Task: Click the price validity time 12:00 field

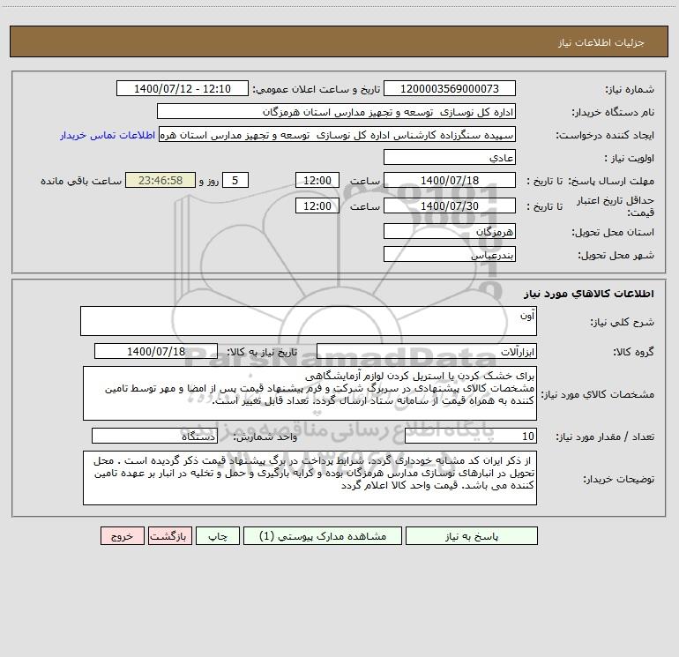Action: (x=317, y=205)
